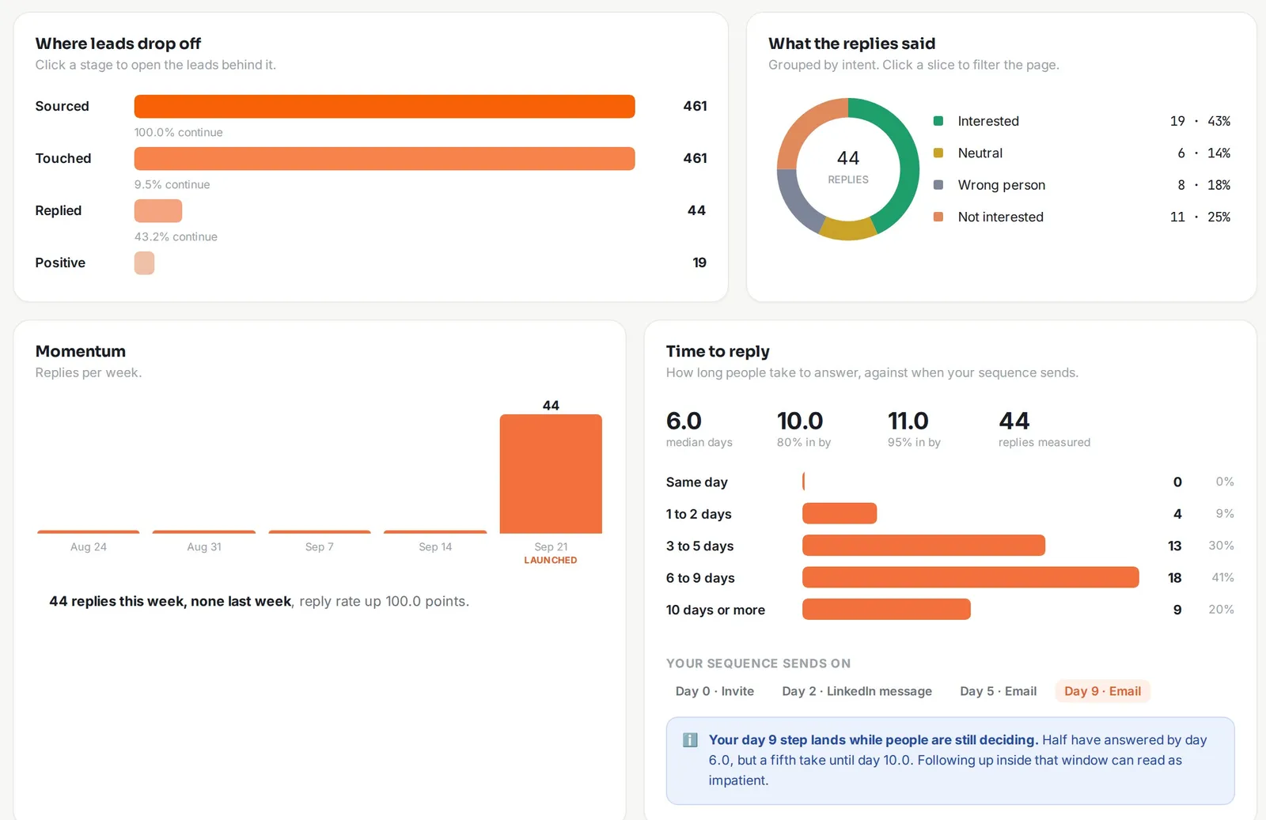Screen dimensions: 1266x820
Task: Select the Not interested legend label
Action: click(1001, 217)
